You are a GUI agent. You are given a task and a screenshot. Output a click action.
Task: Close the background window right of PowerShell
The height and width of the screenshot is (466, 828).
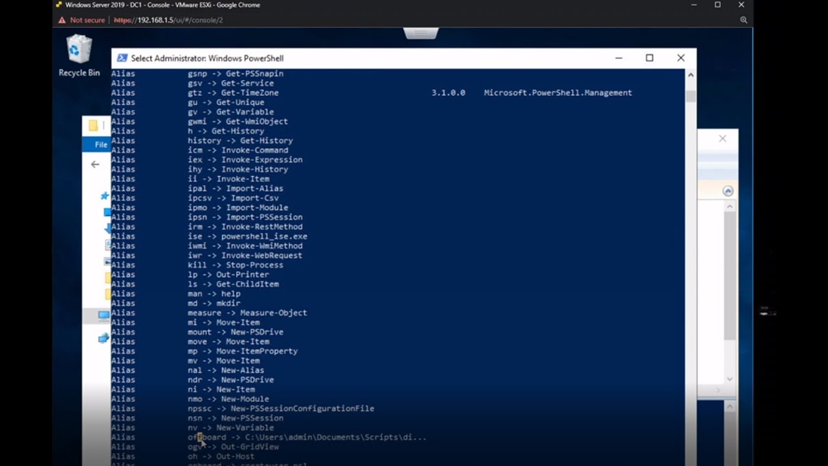click(x=723, y=139)
